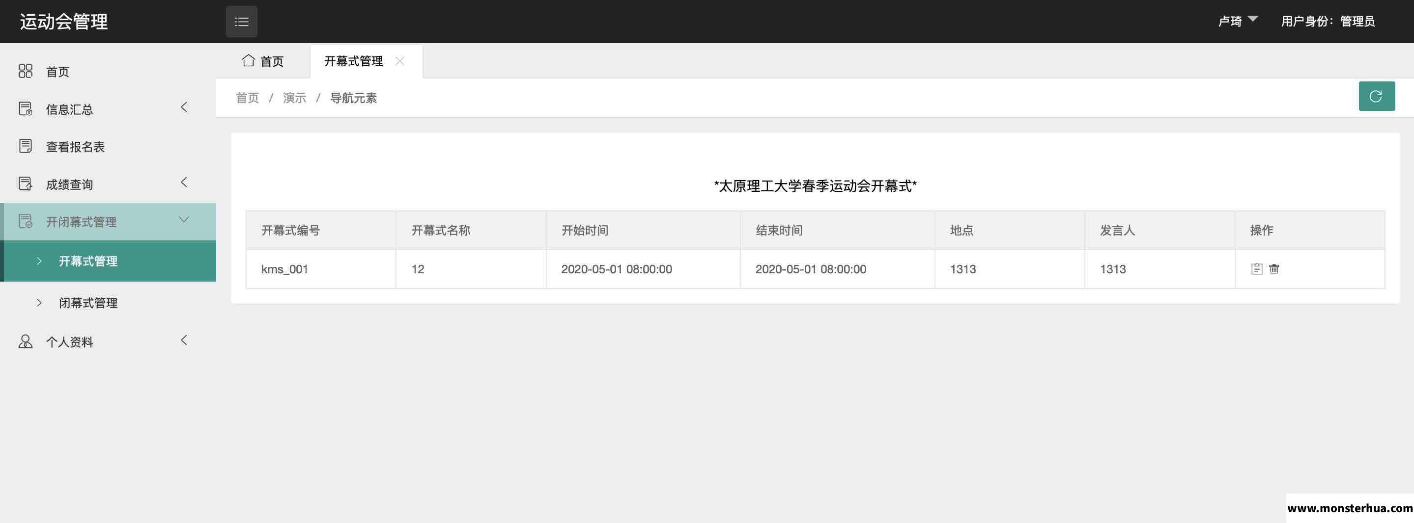Select the 开幕式管理 tab label
1414x523 pixels.
tap(354, 61)
